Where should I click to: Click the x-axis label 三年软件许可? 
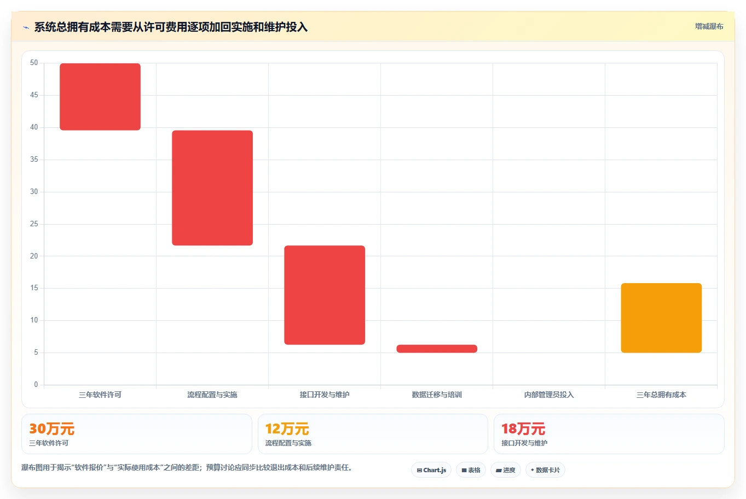(x=100, y=395)
